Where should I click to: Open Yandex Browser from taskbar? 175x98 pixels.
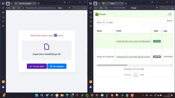tap(57, 95)
